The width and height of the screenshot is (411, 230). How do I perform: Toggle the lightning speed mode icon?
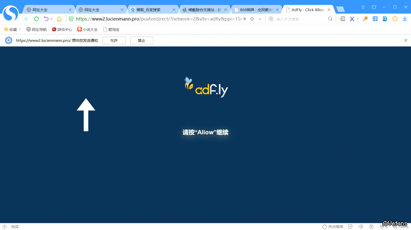245,19
